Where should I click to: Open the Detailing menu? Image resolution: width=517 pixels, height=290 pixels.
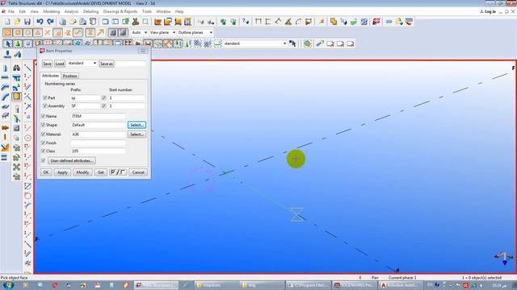click(90, 11)
